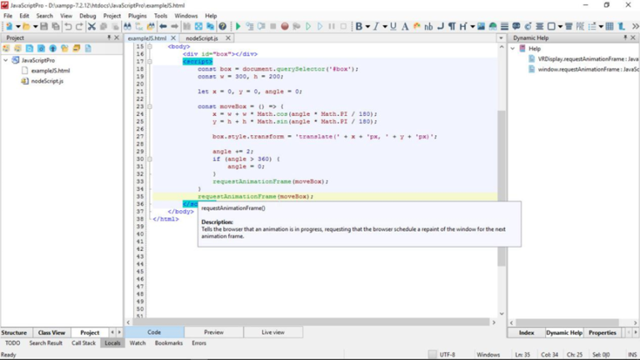
Task: Pin the Dynamic Help panel
Action: pyautogui.click(x=625, y=37)
